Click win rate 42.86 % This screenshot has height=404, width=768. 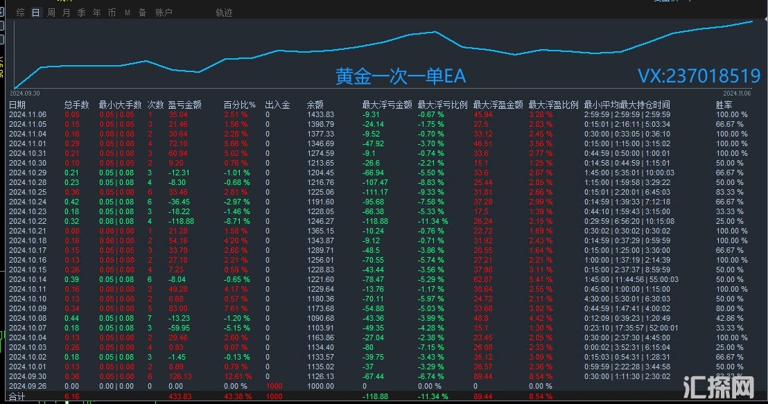730,318
